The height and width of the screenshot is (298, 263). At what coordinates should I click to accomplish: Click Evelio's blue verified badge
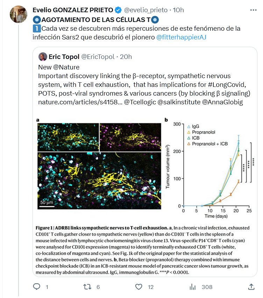click(x=119, y=10)
